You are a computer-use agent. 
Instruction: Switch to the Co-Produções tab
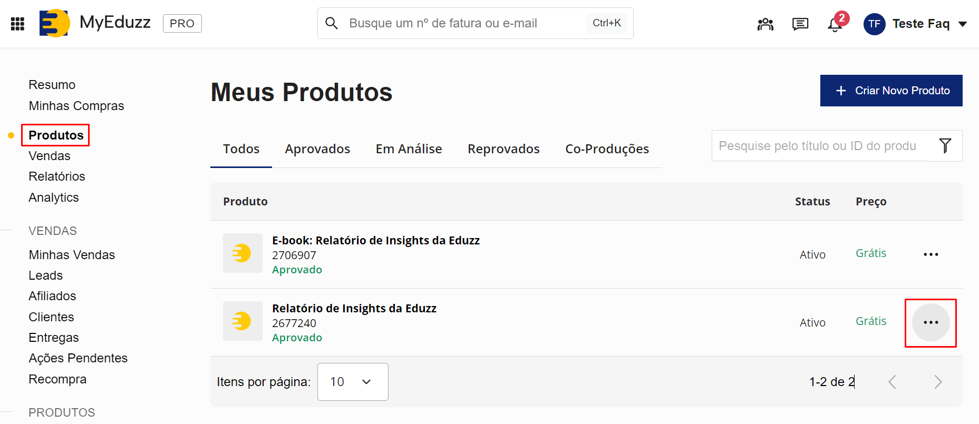point(607,149)
